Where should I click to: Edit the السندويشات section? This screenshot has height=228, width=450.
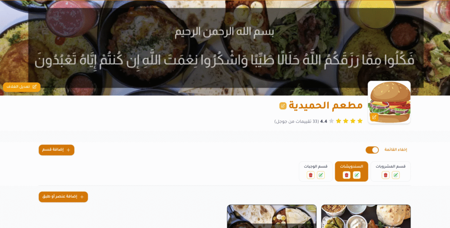point(356,175)
